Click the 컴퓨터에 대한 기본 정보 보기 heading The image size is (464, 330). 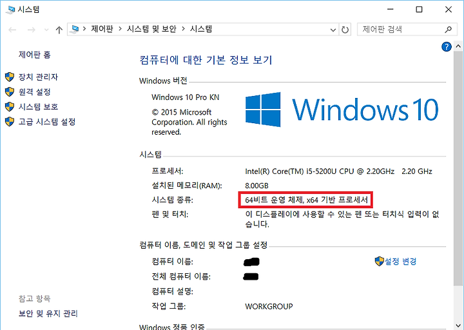pos(206,60)
